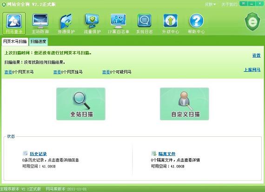Switch to the 扫描进度 tab
The width and height of the screenshot is (265, 192).
pos(39,41)
